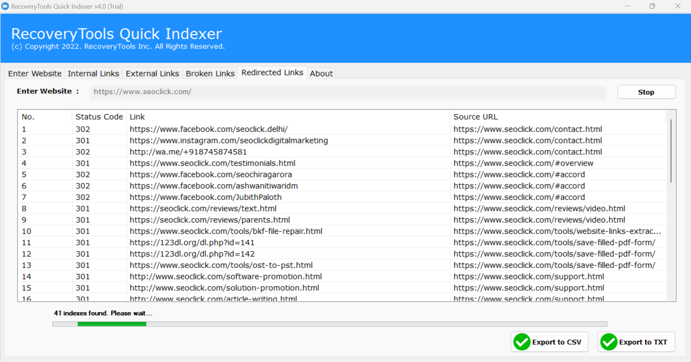Select the instagram.com/seoclickdigitalmarketing link
This screenshot has height=362, width=691.
point(229,141)
